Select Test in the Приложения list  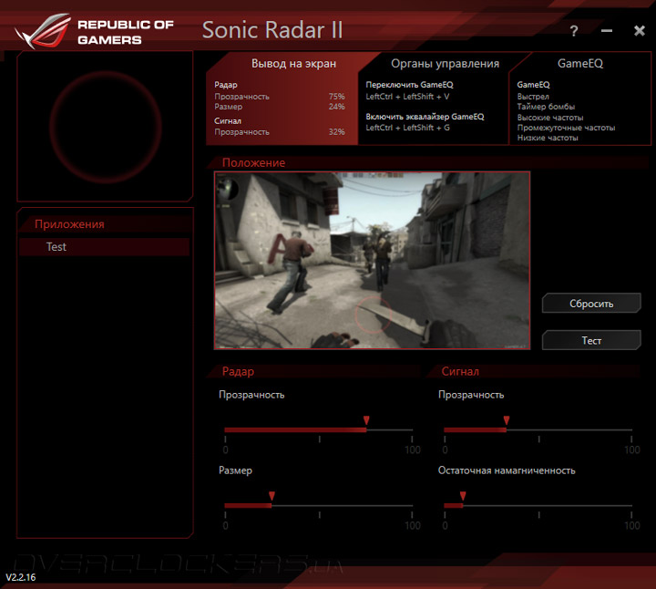pyautogui.click(x=56, y=247)
